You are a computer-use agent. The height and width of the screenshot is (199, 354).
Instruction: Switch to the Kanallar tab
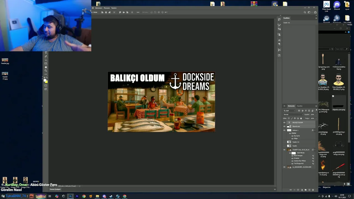[300, 106]
